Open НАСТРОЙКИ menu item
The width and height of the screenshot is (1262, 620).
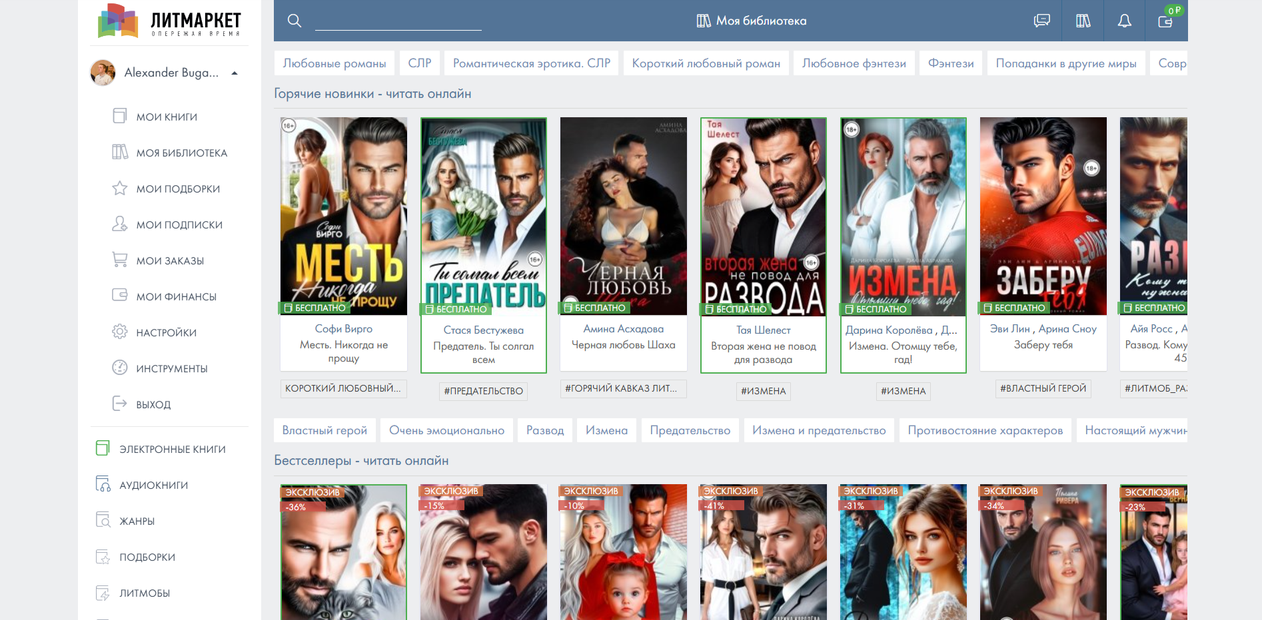tap(166, 332)
